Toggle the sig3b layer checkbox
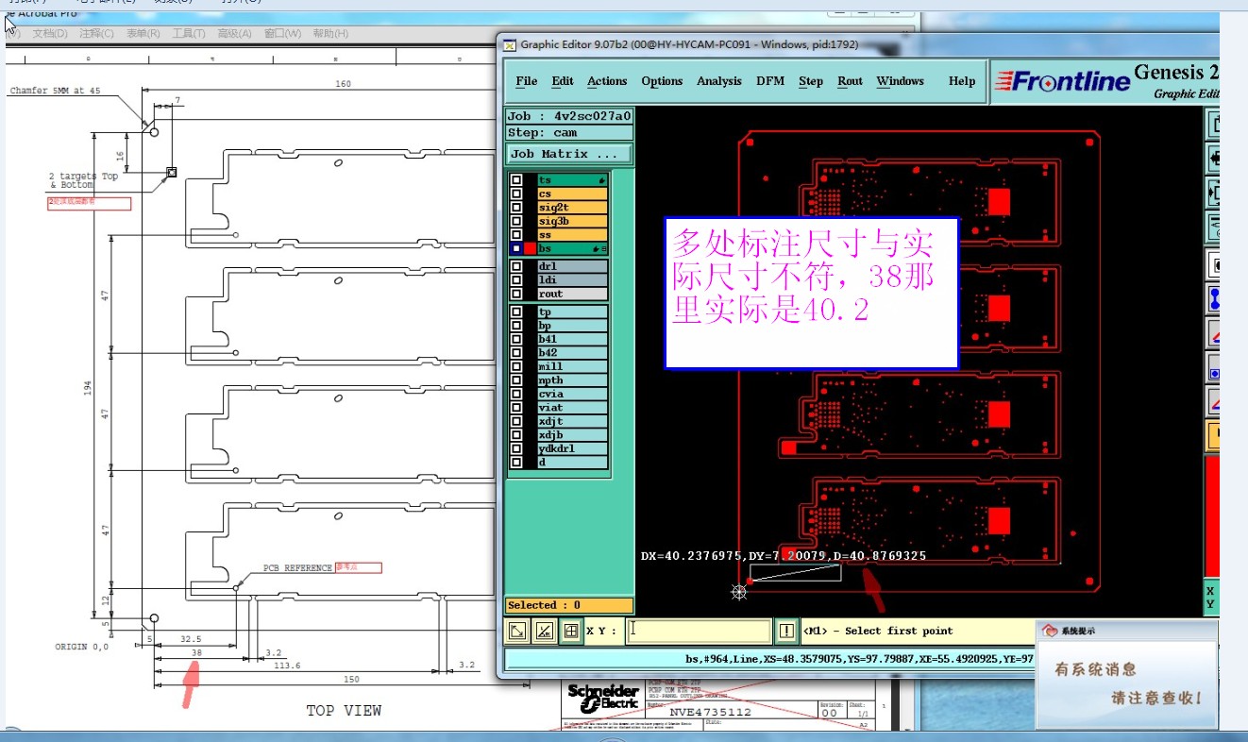Image resolution: width=1248 pixels, height=742 pixels. [516, 221]
